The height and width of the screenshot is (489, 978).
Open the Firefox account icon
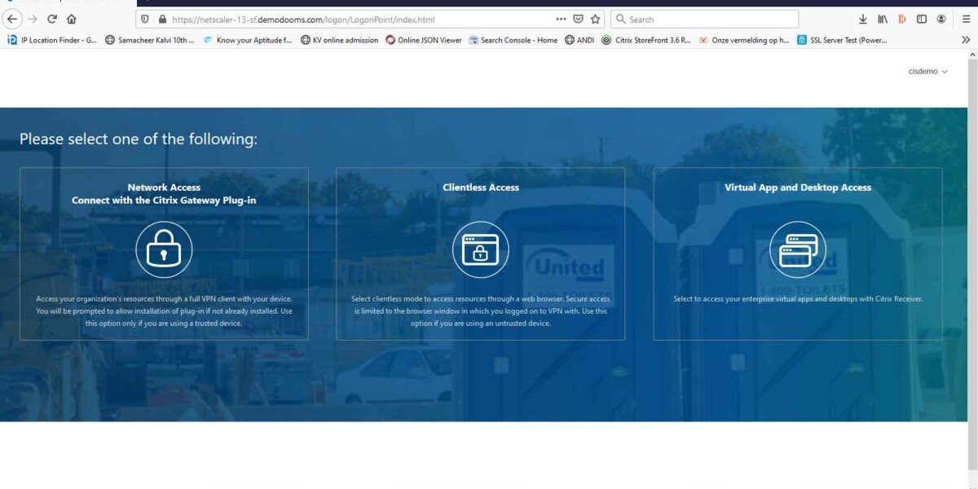[941, 19]
